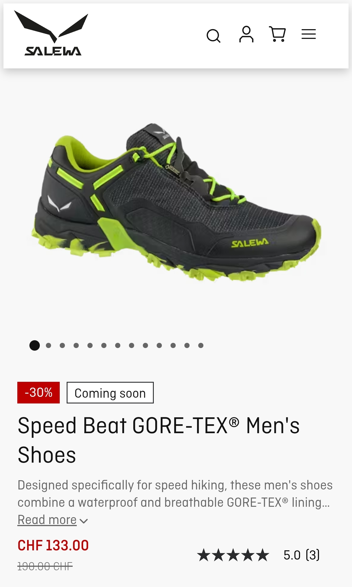Jump to the seventh carousel dot
The width and height of the screenshot is (352, 587).
click(x=118, y=345)
